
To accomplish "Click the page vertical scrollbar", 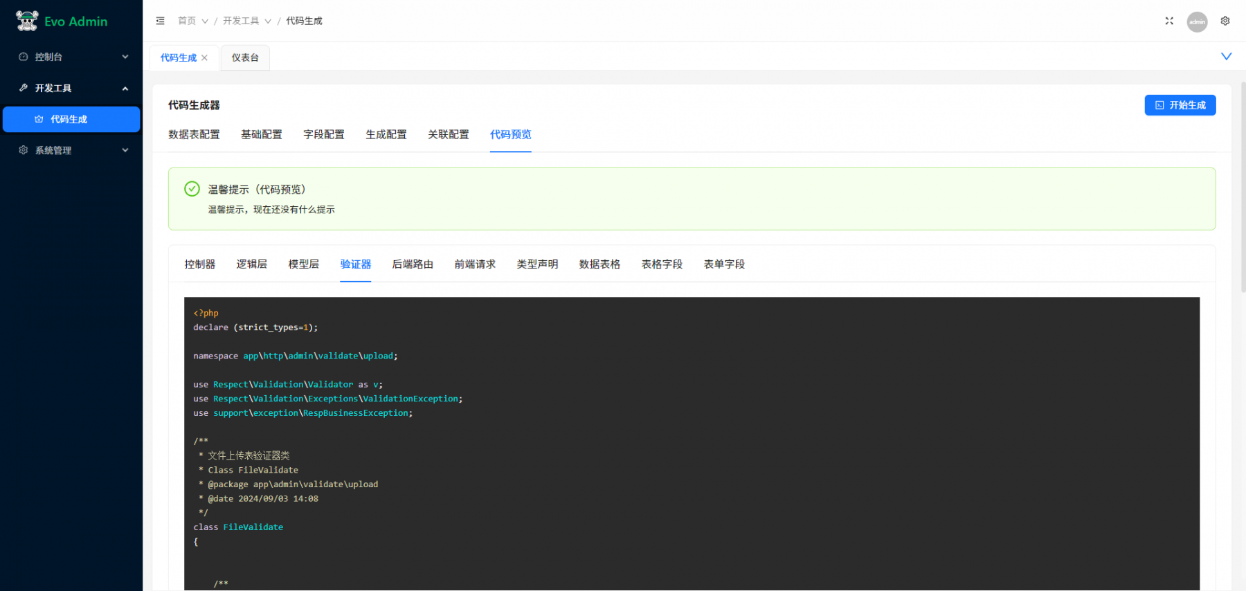I will tap(1243, 187).
